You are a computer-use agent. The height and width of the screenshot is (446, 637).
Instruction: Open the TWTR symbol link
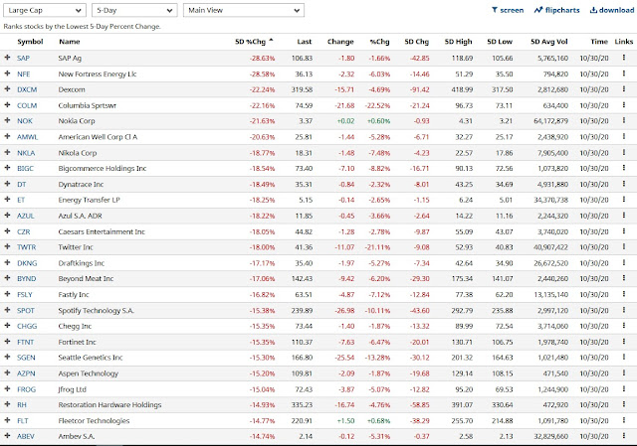(x=27, y=247)
